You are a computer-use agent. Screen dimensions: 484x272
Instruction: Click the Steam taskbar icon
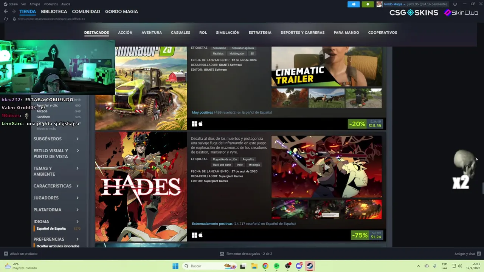310,266
